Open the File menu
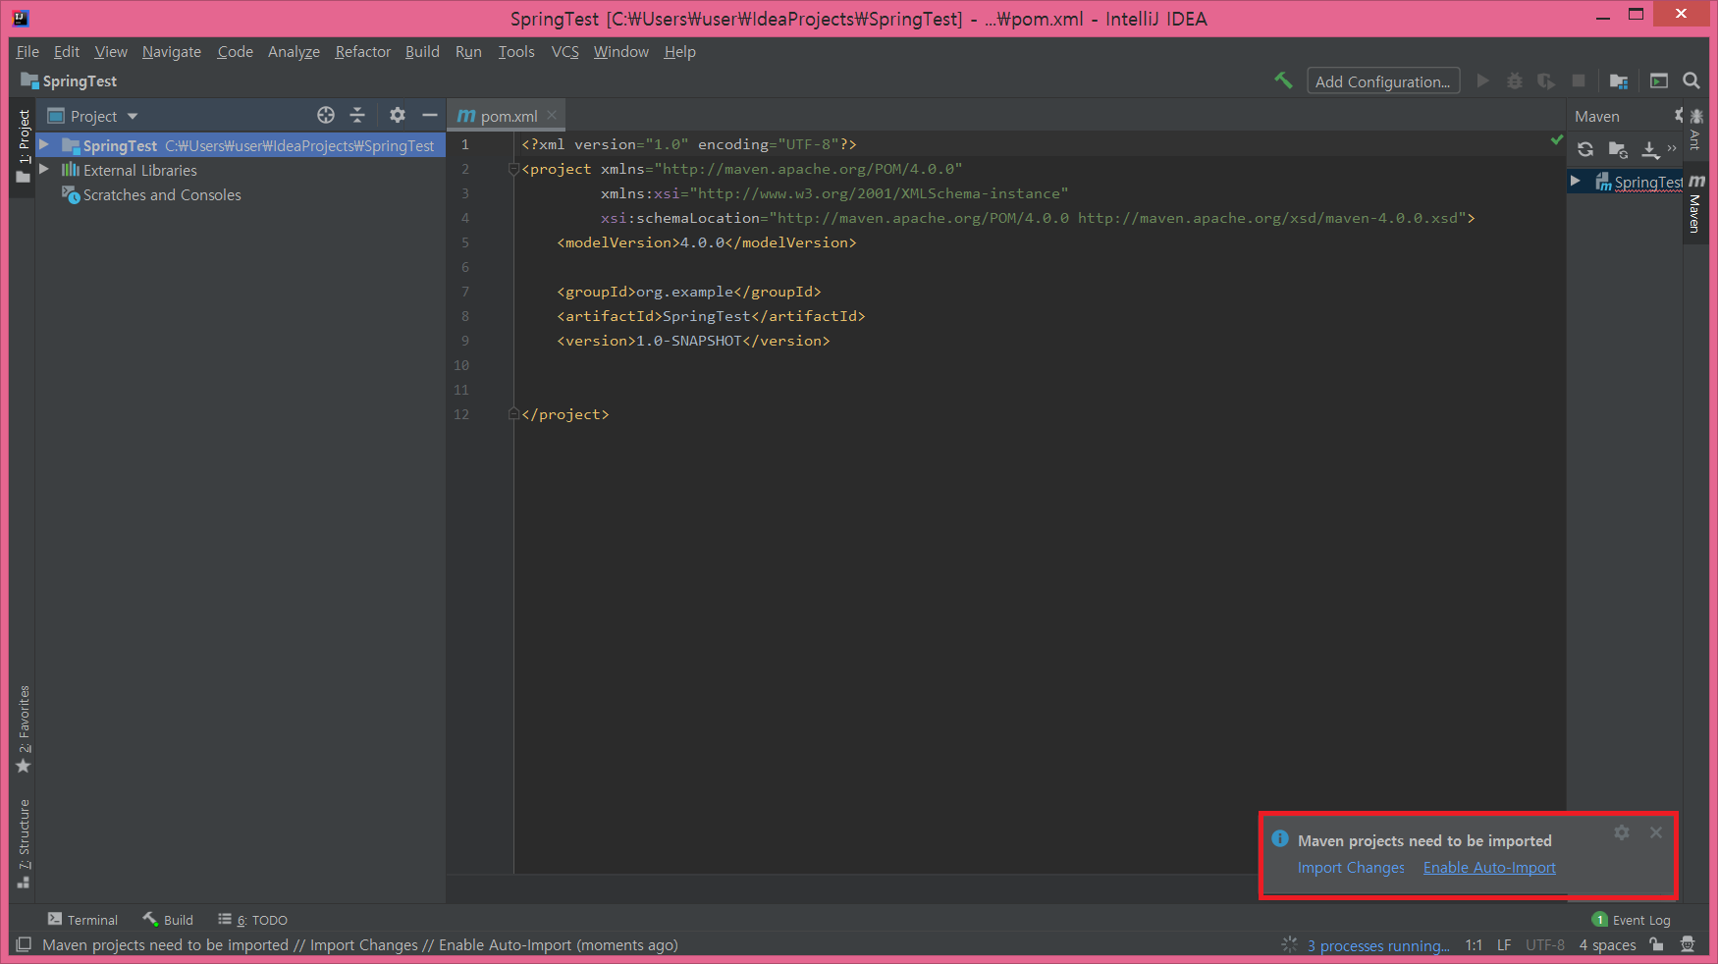Viewport: 1718px width, 964px height. pos(27,51)
